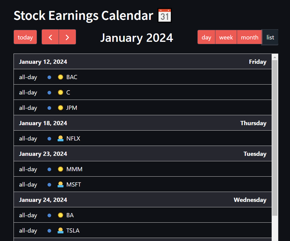The image size is (290, 241).
Task: Open the BA earnings event
Action: point(143,215)
